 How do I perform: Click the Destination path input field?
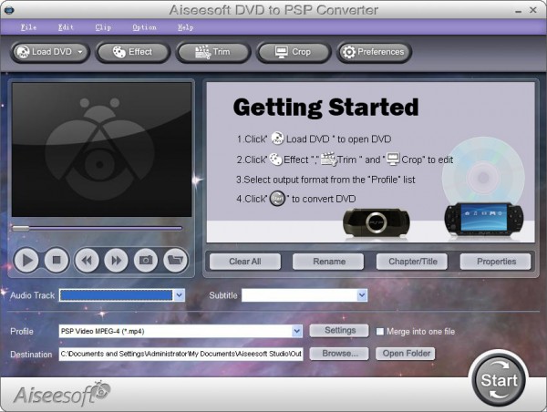(x=181, y=354)
